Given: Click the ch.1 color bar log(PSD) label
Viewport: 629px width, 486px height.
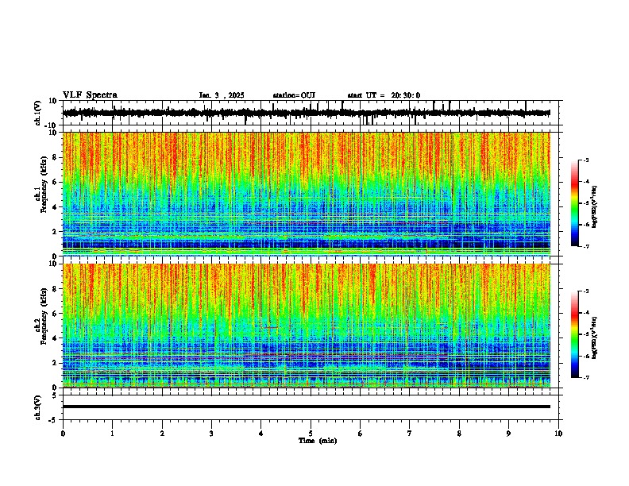Looking at the screenshot, I should [x=594, y=206].
